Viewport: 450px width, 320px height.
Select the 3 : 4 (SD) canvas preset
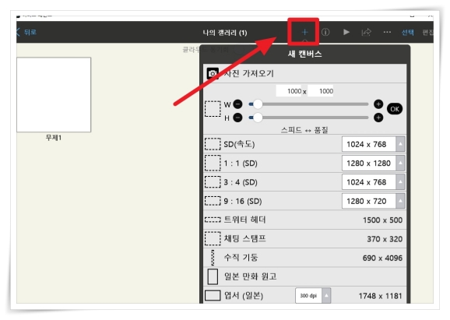click(x=304, y=182)
